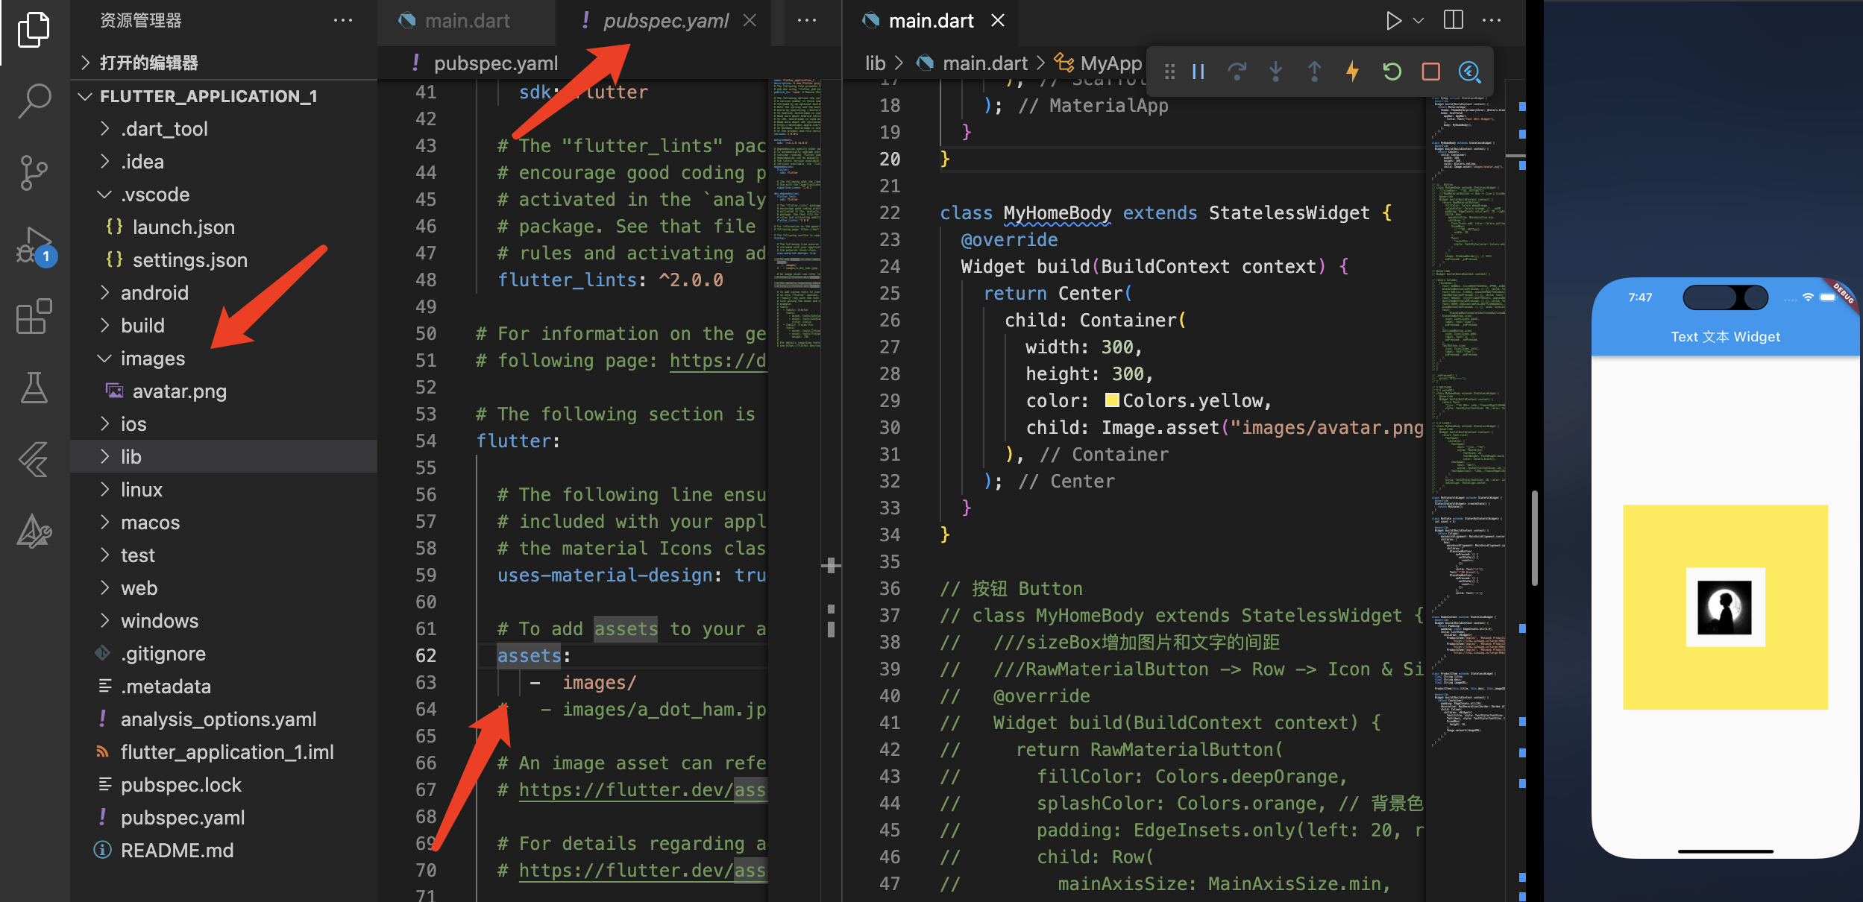Open Dart DevTools widget inspector icon
1863x902 pixels.
point(1469,72)
